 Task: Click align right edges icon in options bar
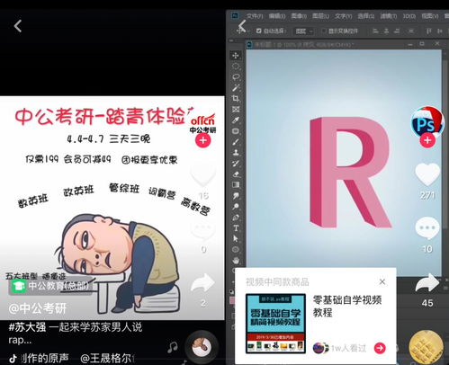[x=397, y=31]
